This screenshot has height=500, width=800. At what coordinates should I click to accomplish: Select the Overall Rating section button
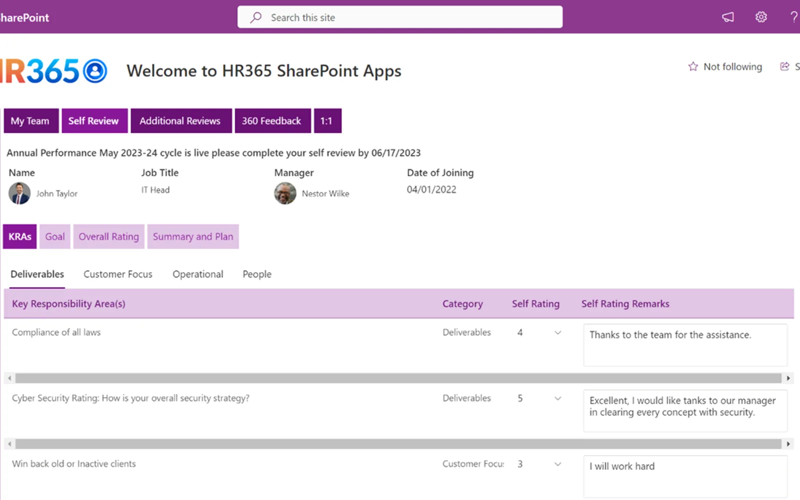click(109, 236)
